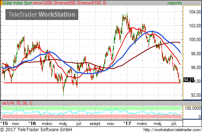Click the '15 year label on time axis
Viewport: 202px width, 133px height.
(4, 124)
